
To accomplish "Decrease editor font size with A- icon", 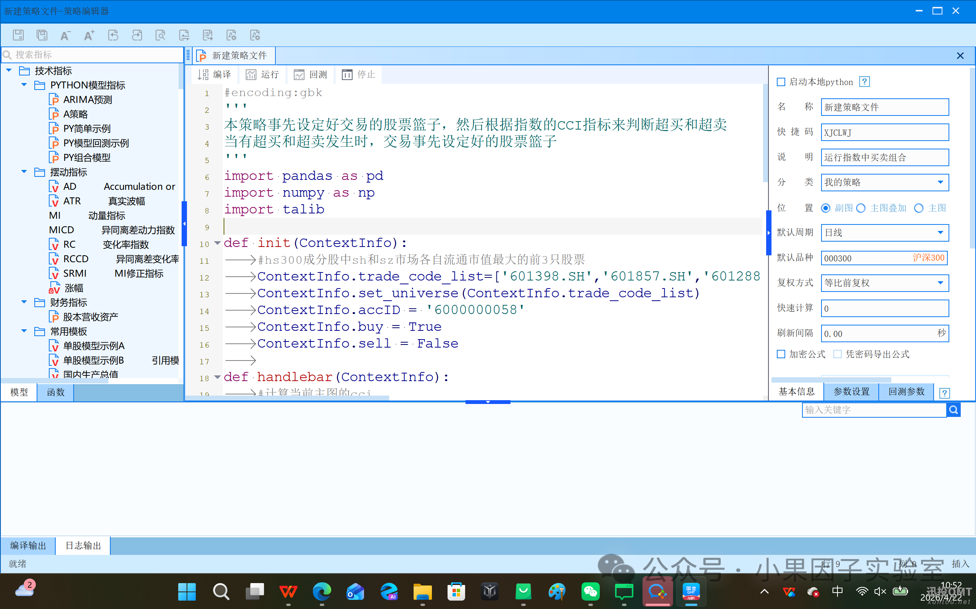I will [x=65, y=35].
